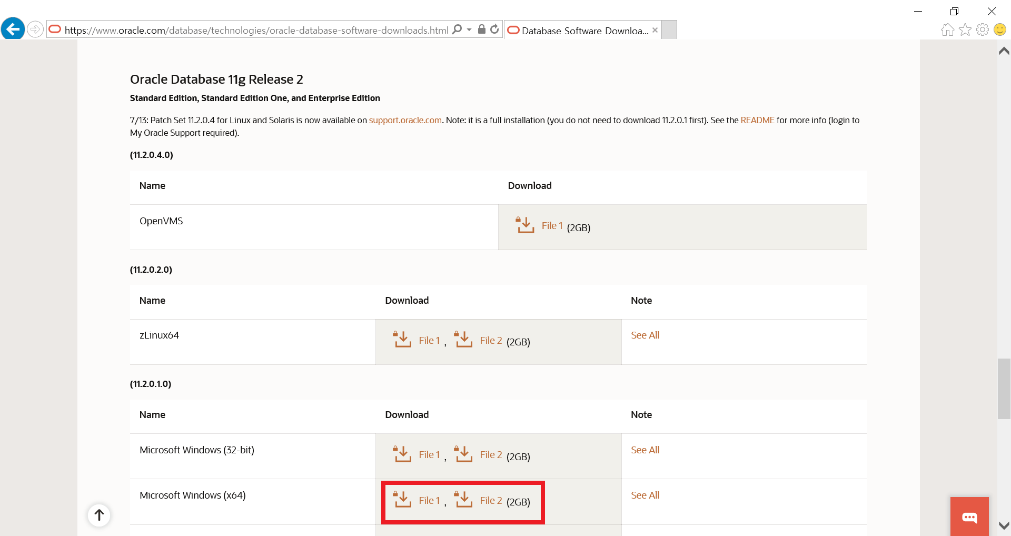
Task: Download Windows (x64) File 1 link
Action: click(429, 500)
